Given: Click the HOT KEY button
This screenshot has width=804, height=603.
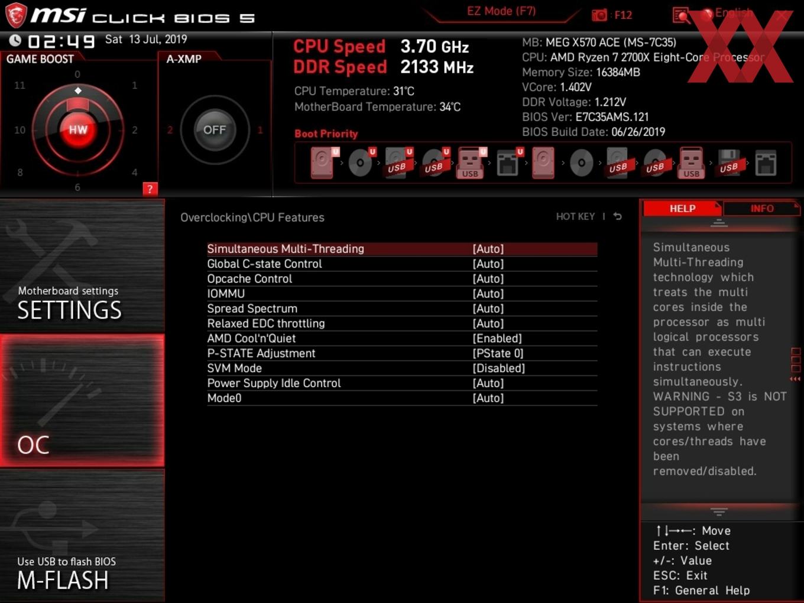Looking at the screenshot, I should [x=575, y=216].
